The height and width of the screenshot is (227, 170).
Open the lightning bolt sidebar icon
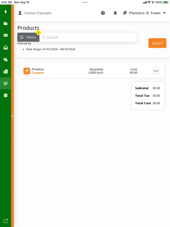[6, 12]
